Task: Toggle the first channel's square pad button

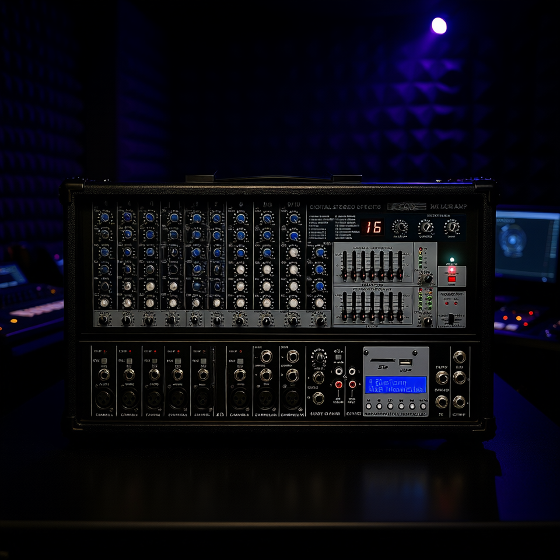Action: point(104,360)
